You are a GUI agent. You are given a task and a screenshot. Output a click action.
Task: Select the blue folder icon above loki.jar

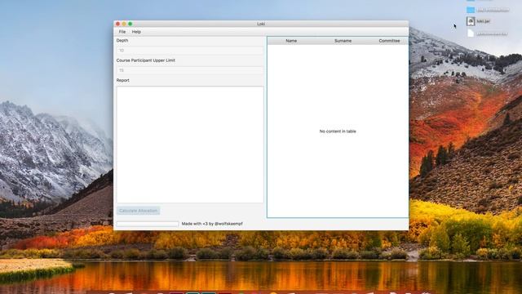[x=471, y=10]
